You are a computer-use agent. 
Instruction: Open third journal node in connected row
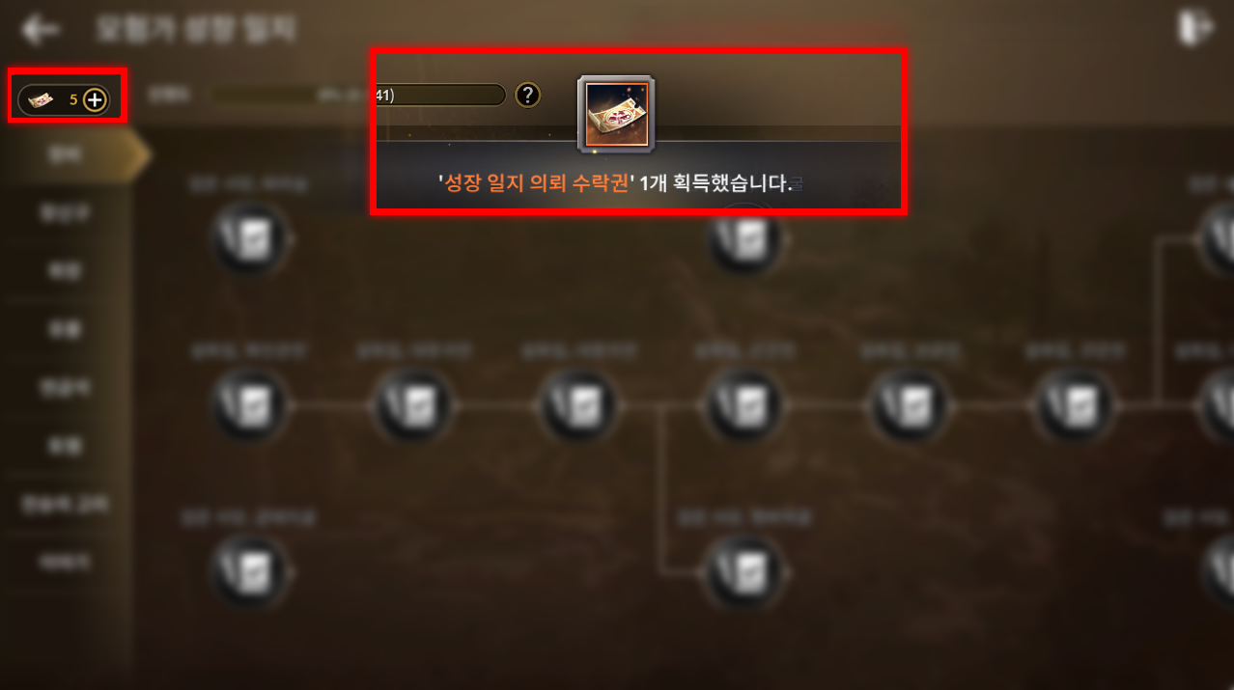pos(579,404)
